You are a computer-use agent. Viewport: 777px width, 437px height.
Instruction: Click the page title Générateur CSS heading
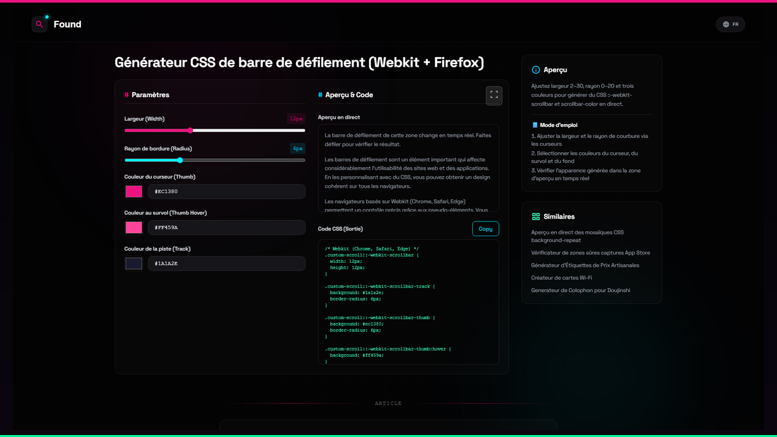(299, 62)
